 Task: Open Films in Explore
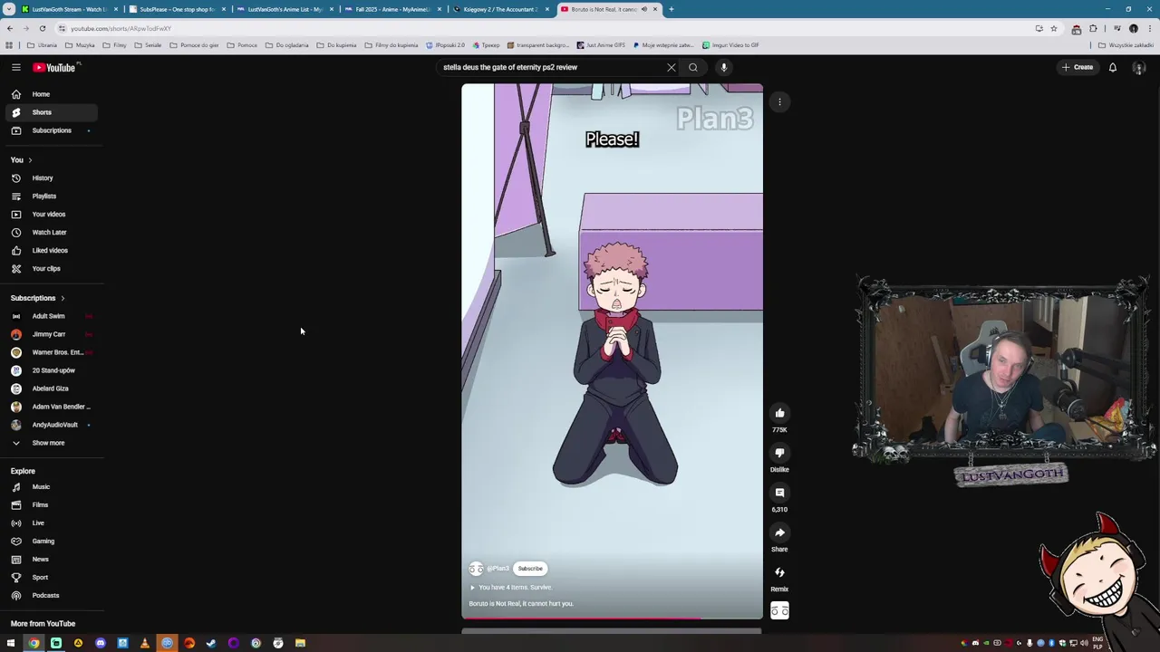51,505
